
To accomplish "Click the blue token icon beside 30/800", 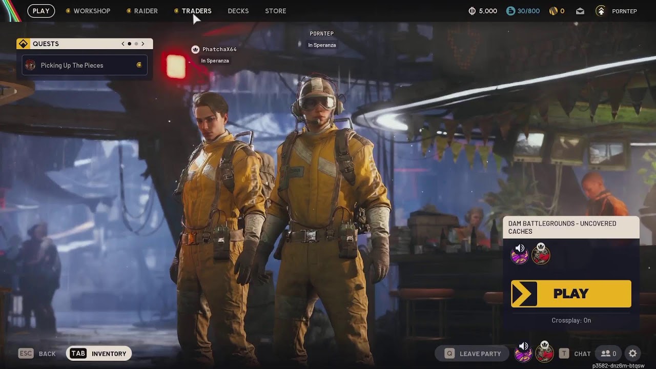I will point(510,11).
